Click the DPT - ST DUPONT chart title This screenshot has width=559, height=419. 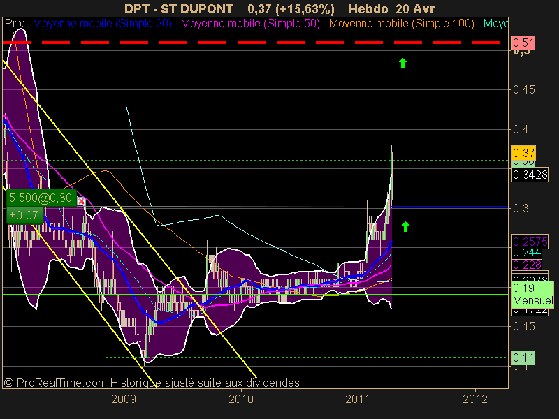(179, 9)
